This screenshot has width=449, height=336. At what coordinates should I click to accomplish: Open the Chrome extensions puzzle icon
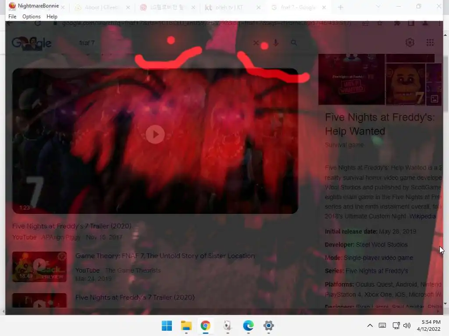pyautogui.click(x=397, y=23)
